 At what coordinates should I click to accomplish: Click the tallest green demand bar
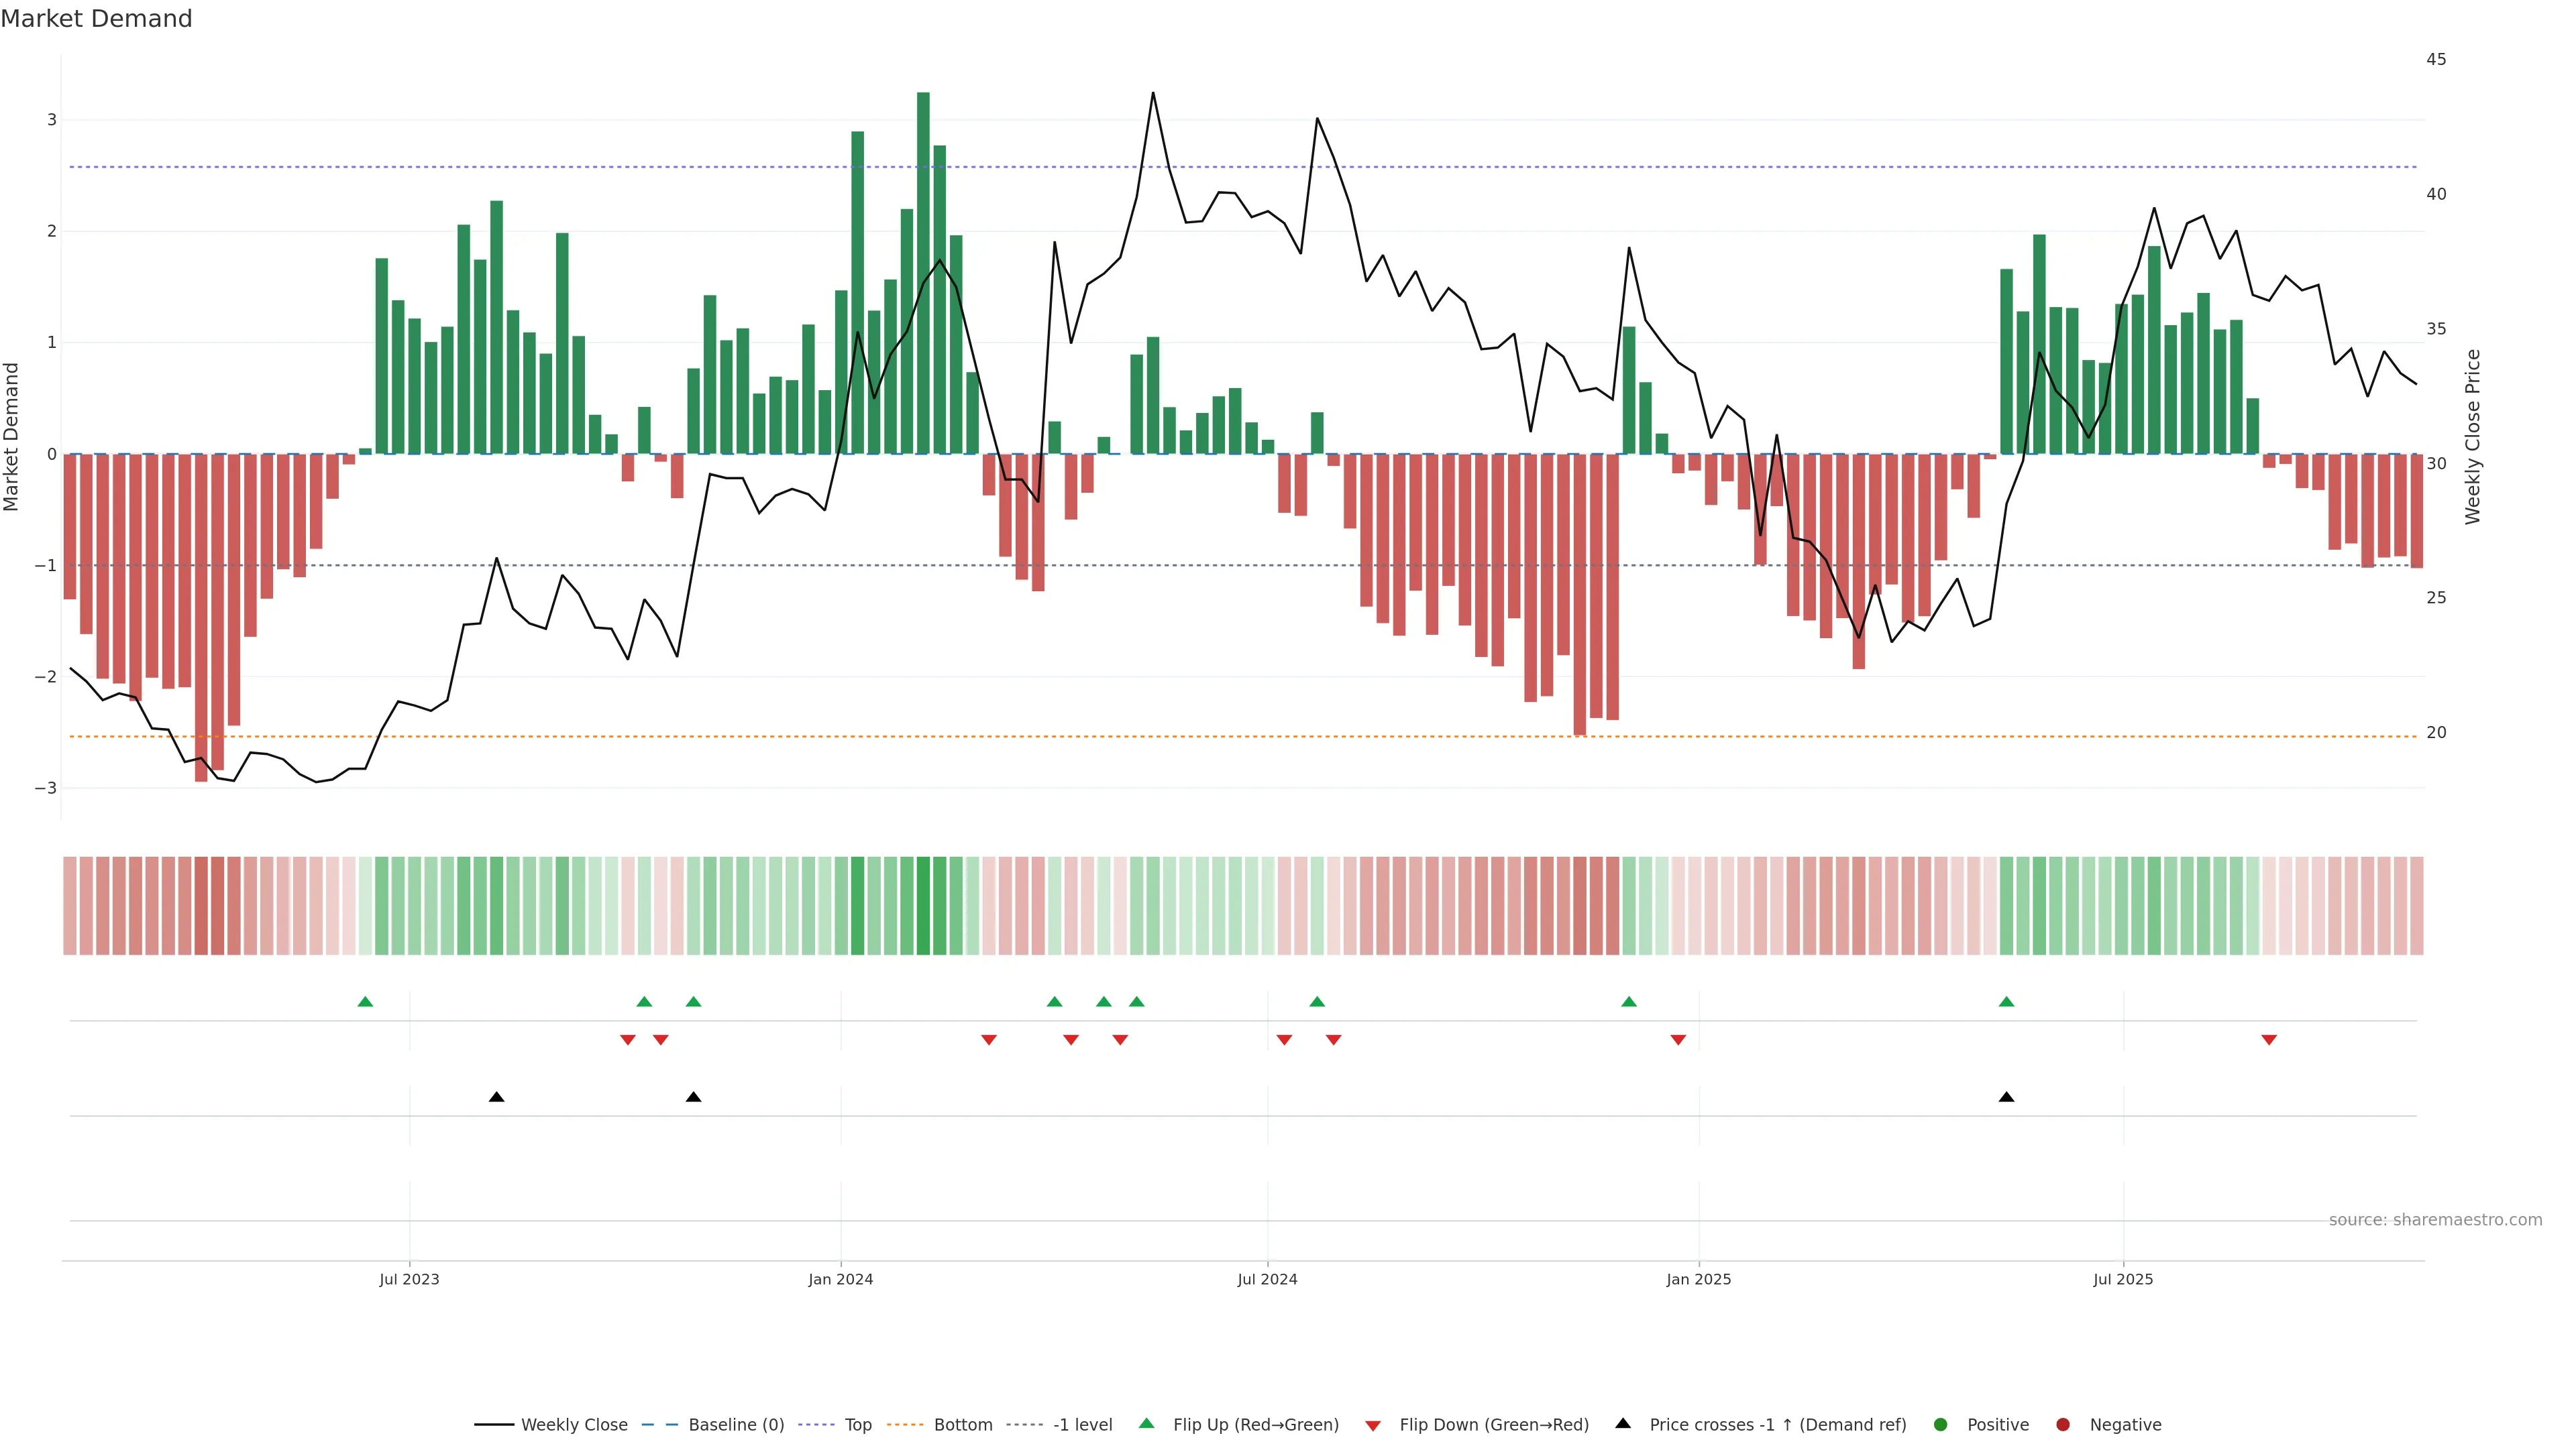(x=923, y=269)
